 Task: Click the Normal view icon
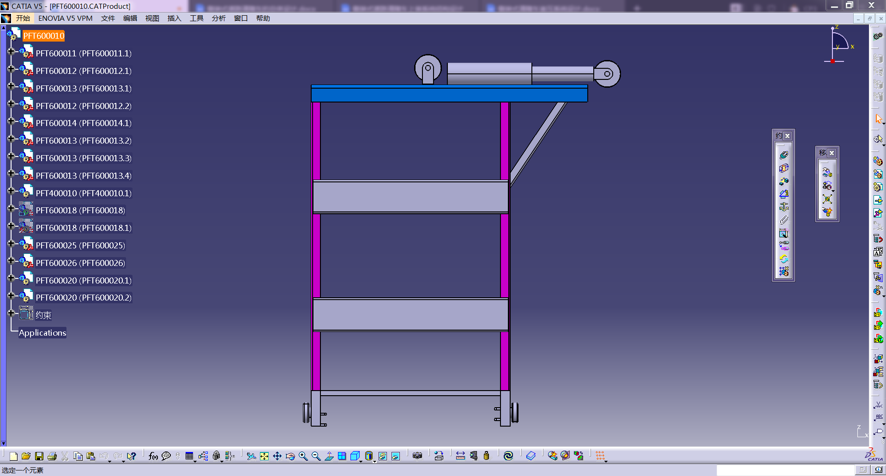coord(329,456)
